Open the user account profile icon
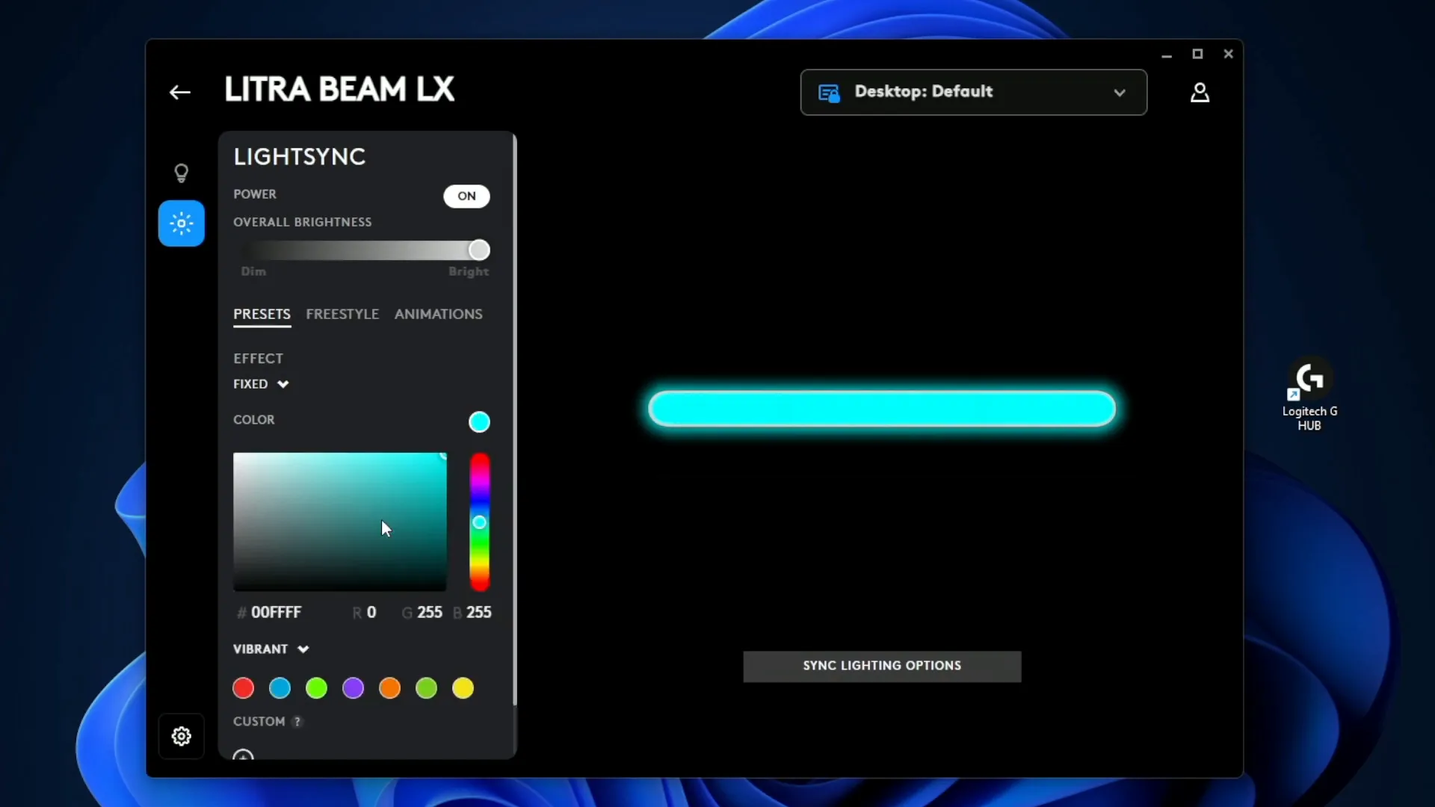 coord(1200,93)
